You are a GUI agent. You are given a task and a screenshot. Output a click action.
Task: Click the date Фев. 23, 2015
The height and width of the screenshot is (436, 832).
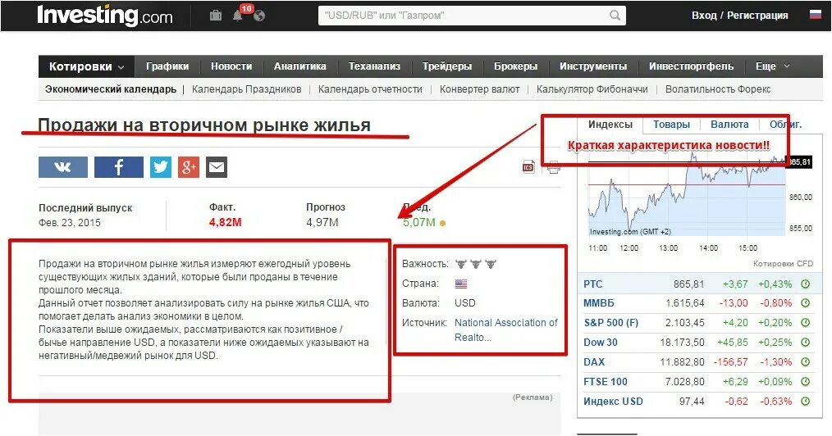70,222
